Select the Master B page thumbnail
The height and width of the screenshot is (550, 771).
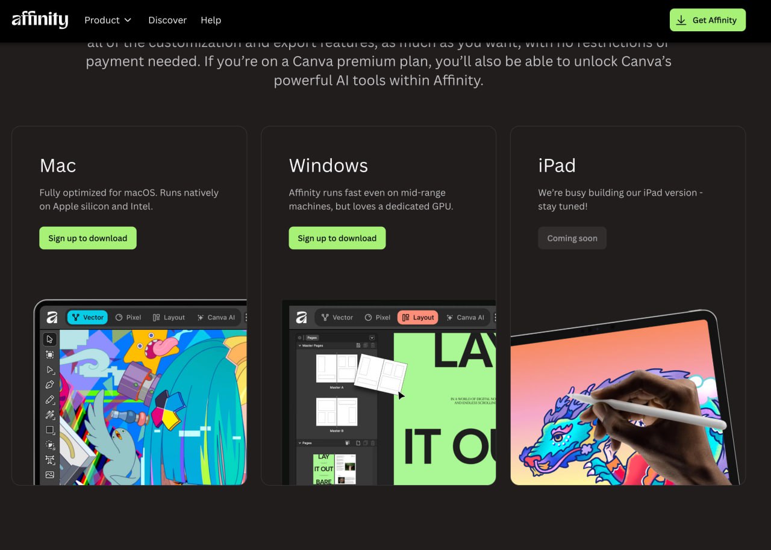337,412
